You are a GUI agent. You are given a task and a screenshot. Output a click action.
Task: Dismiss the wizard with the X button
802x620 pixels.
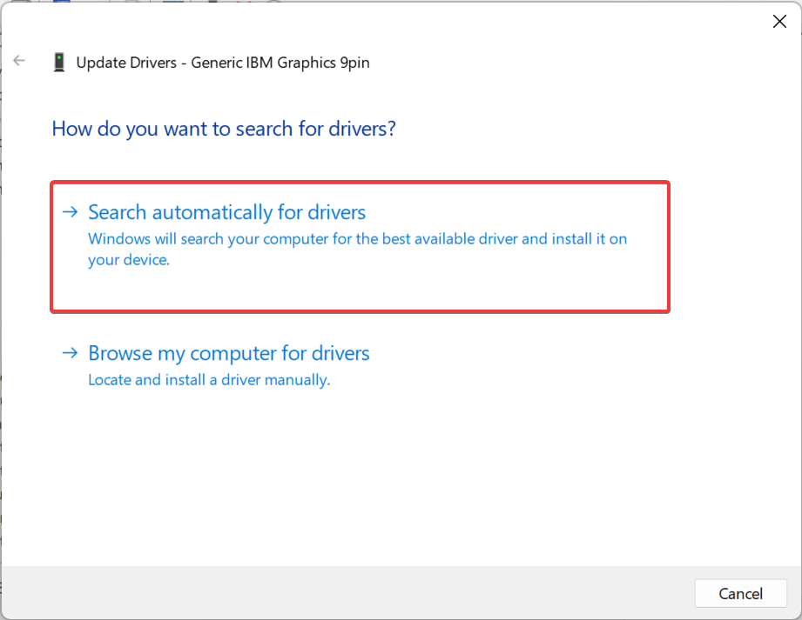pyautogui.click(x=779, y=21)
